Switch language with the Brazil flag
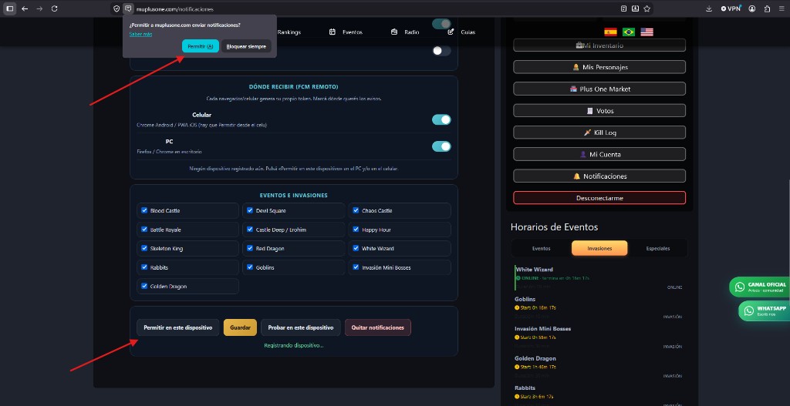 (628, 32)
